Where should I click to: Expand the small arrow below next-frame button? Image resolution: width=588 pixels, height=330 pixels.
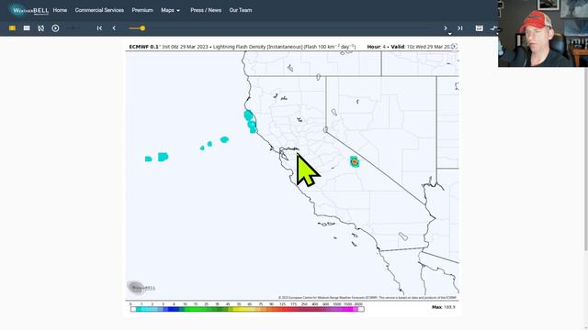click(449, 34)
